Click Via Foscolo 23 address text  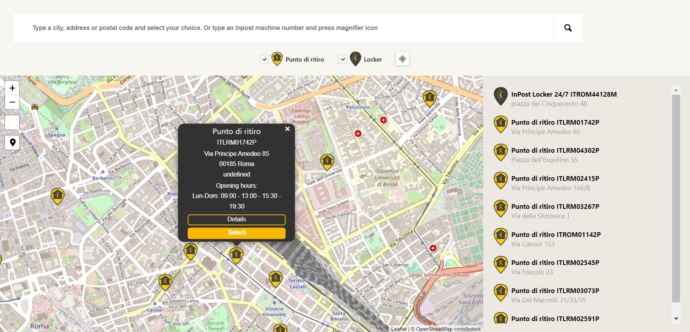coord(532,272)
